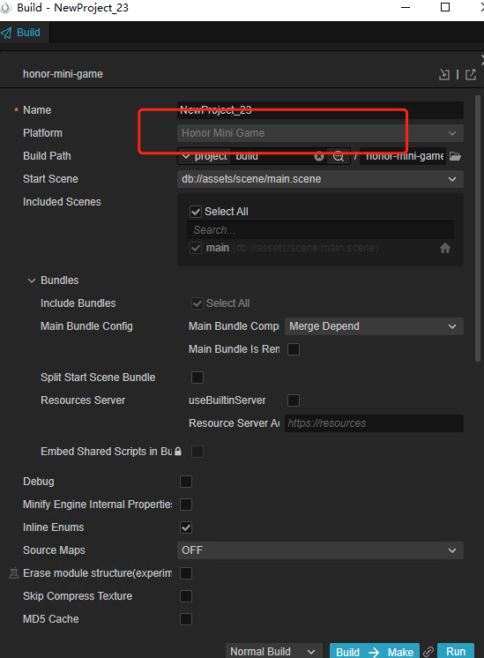Click the Cocos app icon in title bar
The height and width of the screenshot is (658, 484).
click(5, 8)
